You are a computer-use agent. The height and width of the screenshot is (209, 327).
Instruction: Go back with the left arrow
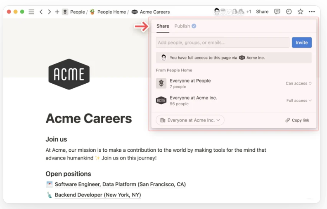[x=41, y=12]
